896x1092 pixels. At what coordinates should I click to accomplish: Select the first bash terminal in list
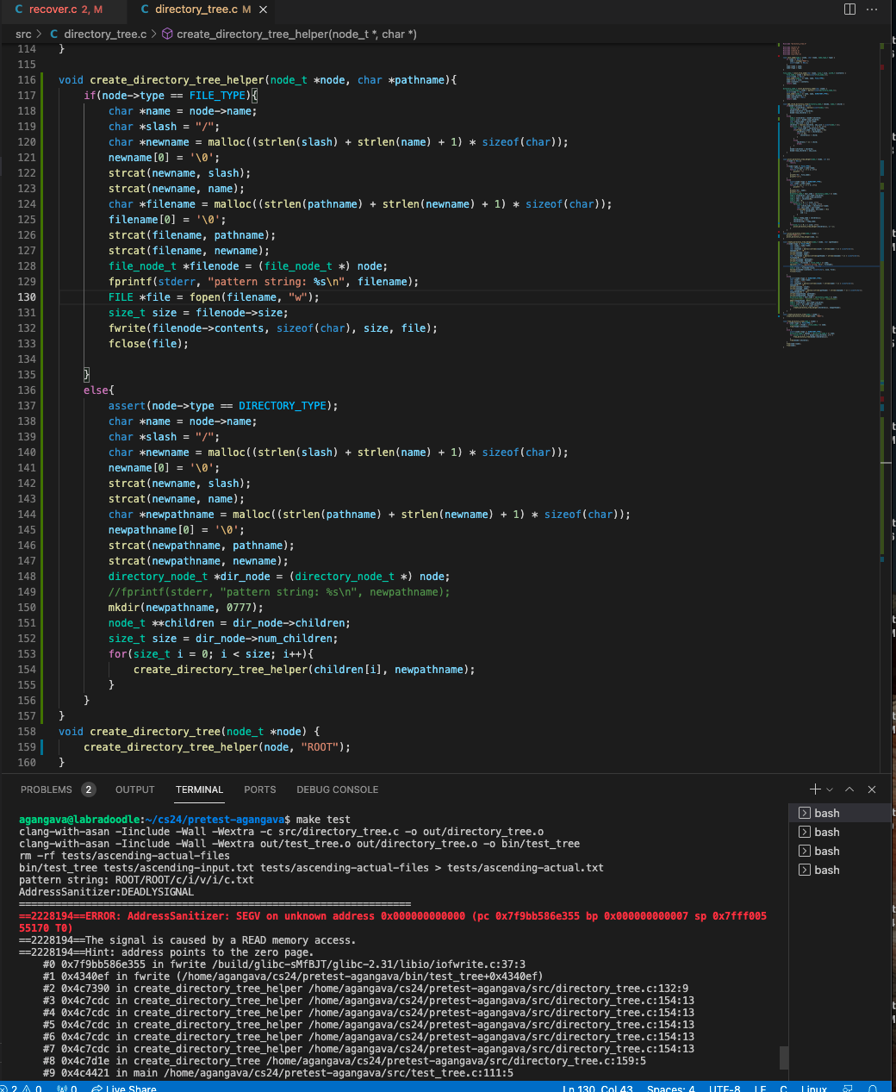[x=826, y=813]
